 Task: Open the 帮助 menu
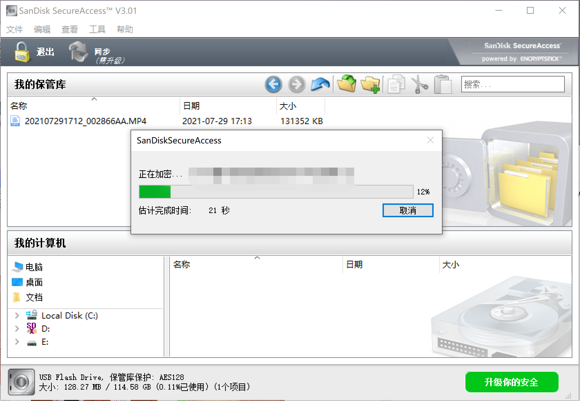pyautogui.click(x=125, y=29)
